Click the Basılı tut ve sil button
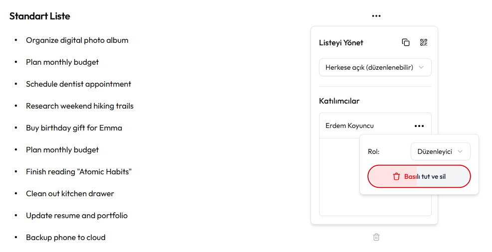Viewport: 492px width, 252px height. (419, 176)
